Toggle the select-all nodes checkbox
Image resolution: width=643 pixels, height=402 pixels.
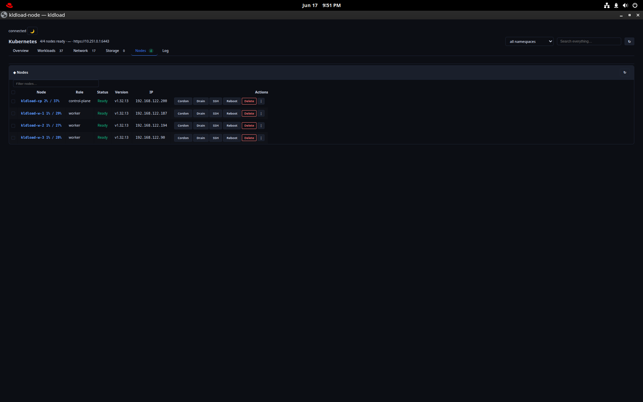13,92
